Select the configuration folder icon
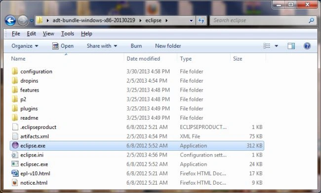 (15, 71)
